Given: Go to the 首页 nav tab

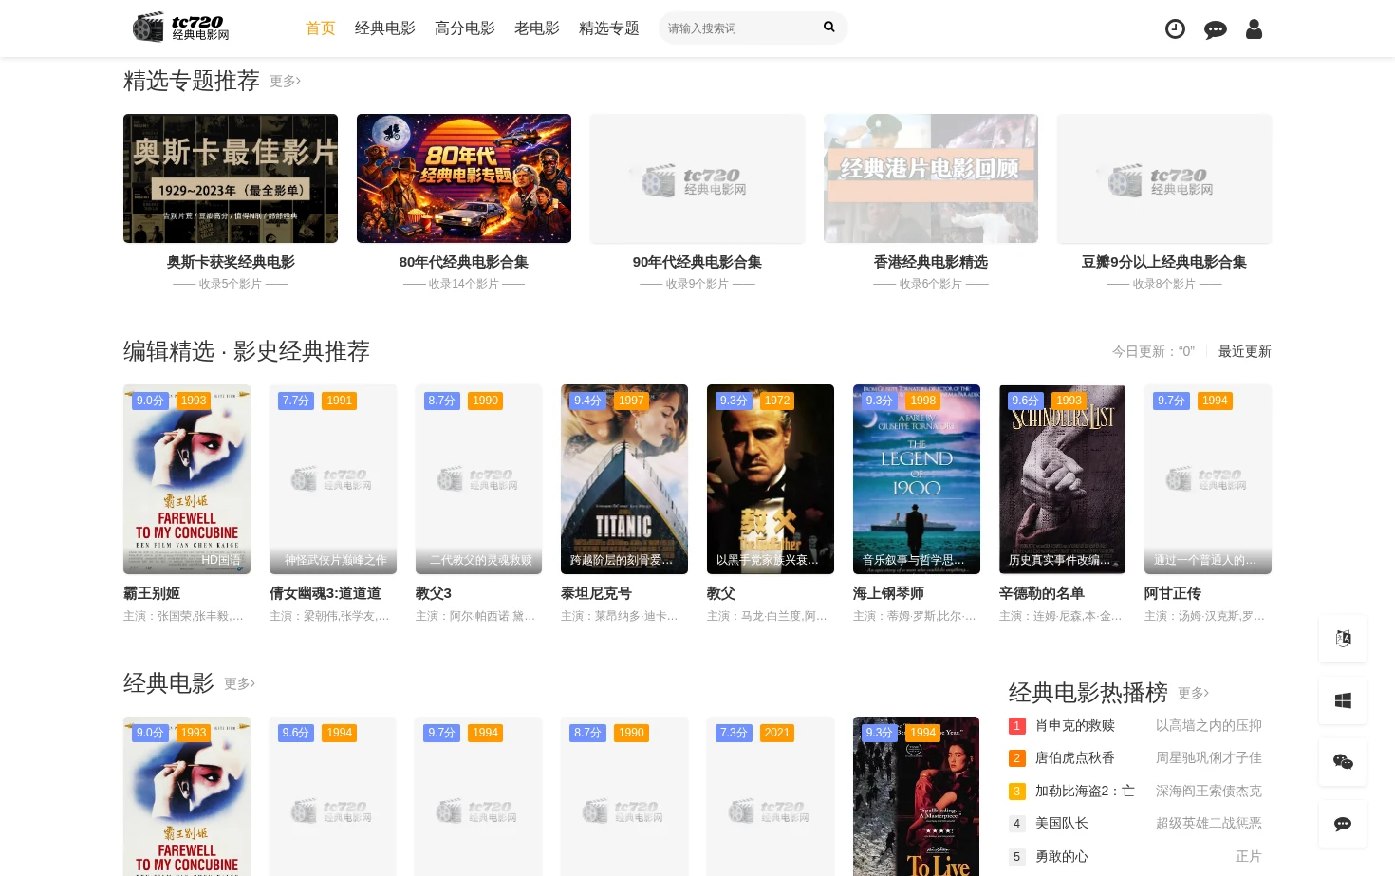Looking at the screenshot, I should 321,28.
